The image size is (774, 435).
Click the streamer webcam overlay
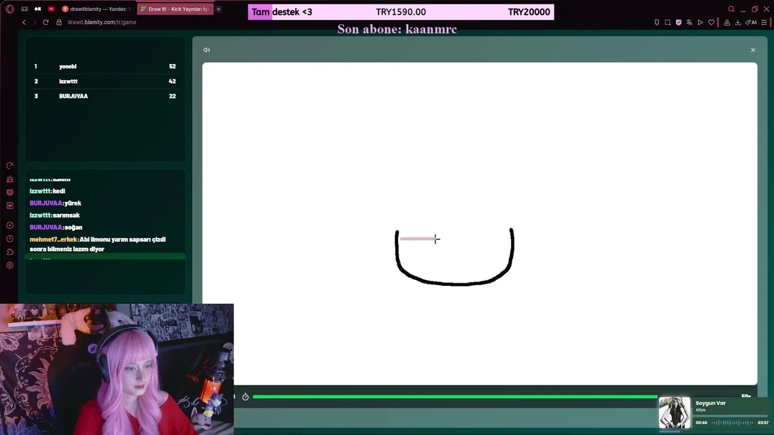coord(117,369)
